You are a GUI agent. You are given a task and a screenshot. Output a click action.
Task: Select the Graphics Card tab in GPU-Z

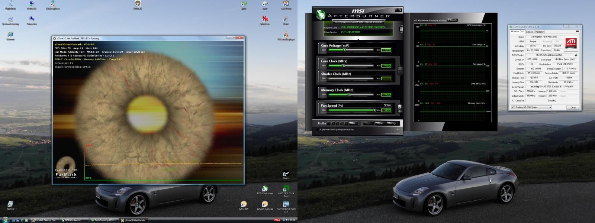517,32
